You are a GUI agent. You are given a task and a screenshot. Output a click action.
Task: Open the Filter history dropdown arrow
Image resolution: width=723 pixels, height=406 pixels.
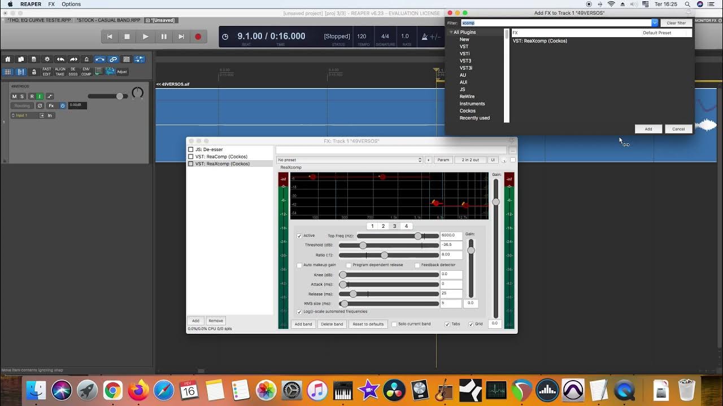655,23
